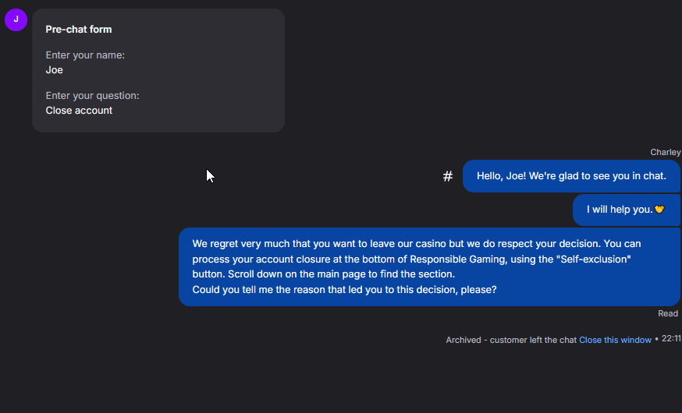The image size is (682, 413).
Task: Click the Close this window link
Action: pyautogui.click(x=615, y=340)
